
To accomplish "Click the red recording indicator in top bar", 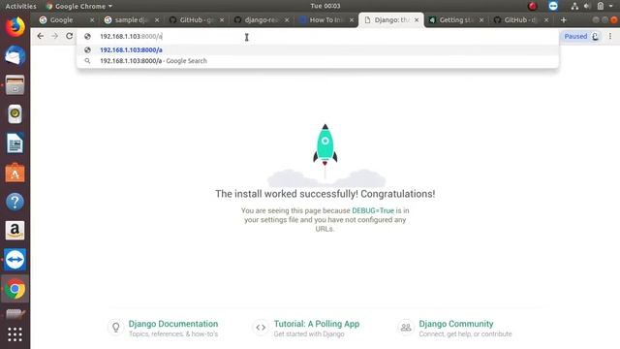I will [533, 6].
